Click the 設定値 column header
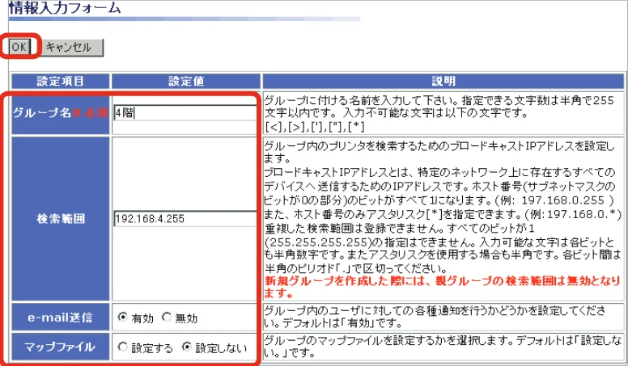Screen dimensions: 628x366 point(186,82)
